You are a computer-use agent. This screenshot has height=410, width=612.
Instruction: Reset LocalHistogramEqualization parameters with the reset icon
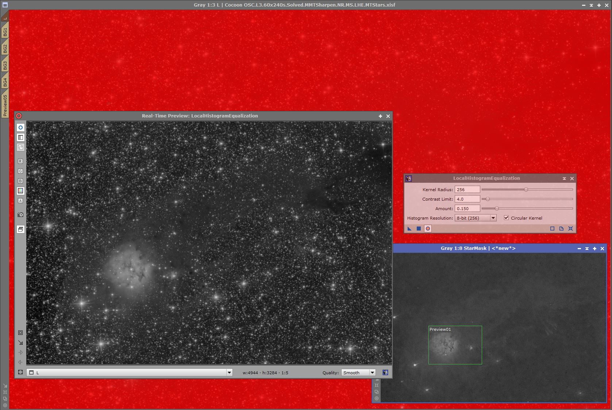pyautogui.click(x=571, y=229)
